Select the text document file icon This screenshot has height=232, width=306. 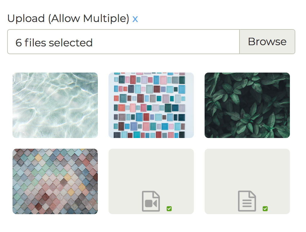247,201
